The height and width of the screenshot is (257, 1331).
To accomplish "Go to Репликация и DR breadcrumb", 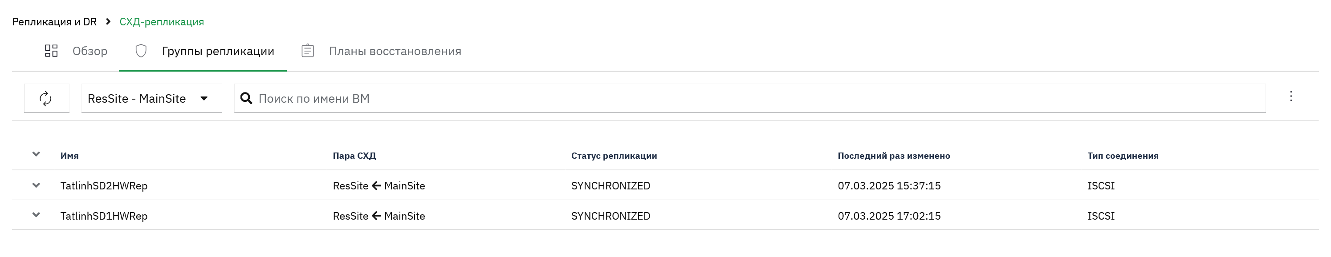I will click(54, 22).
